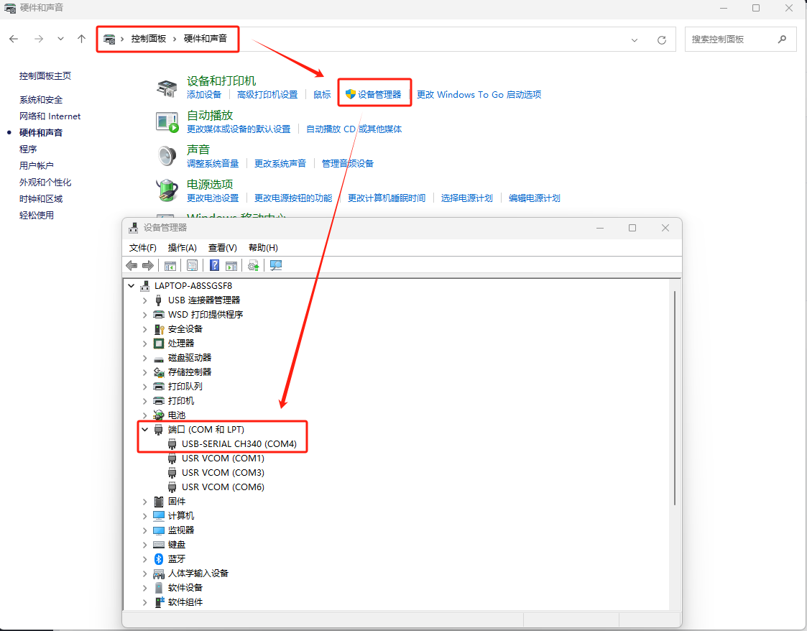
Task: Click the Device Manager vertical scrollbar
Action: [x=673, y=395]
